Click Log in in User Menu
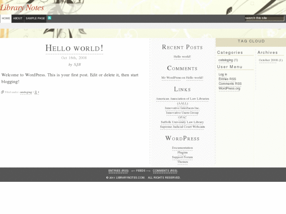 point(223,74)
